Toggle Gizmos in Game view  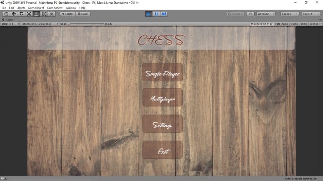(x=313, y=24)
